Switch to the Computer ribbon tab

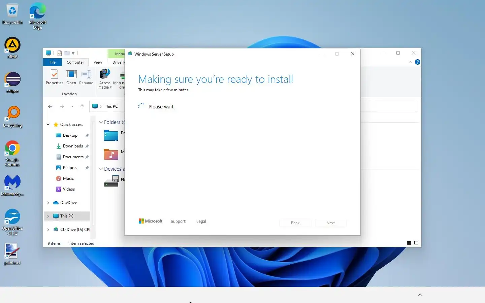75,62
